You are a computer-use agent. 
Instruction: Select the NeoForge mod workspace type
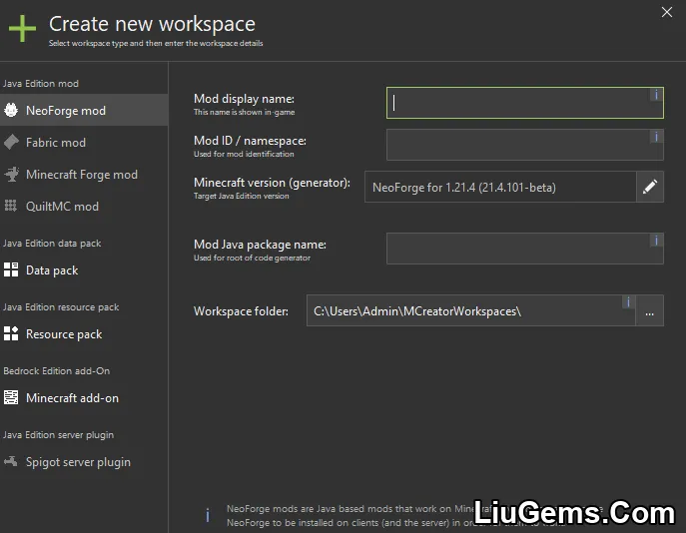pyautogui.click(x=84, y=110)
